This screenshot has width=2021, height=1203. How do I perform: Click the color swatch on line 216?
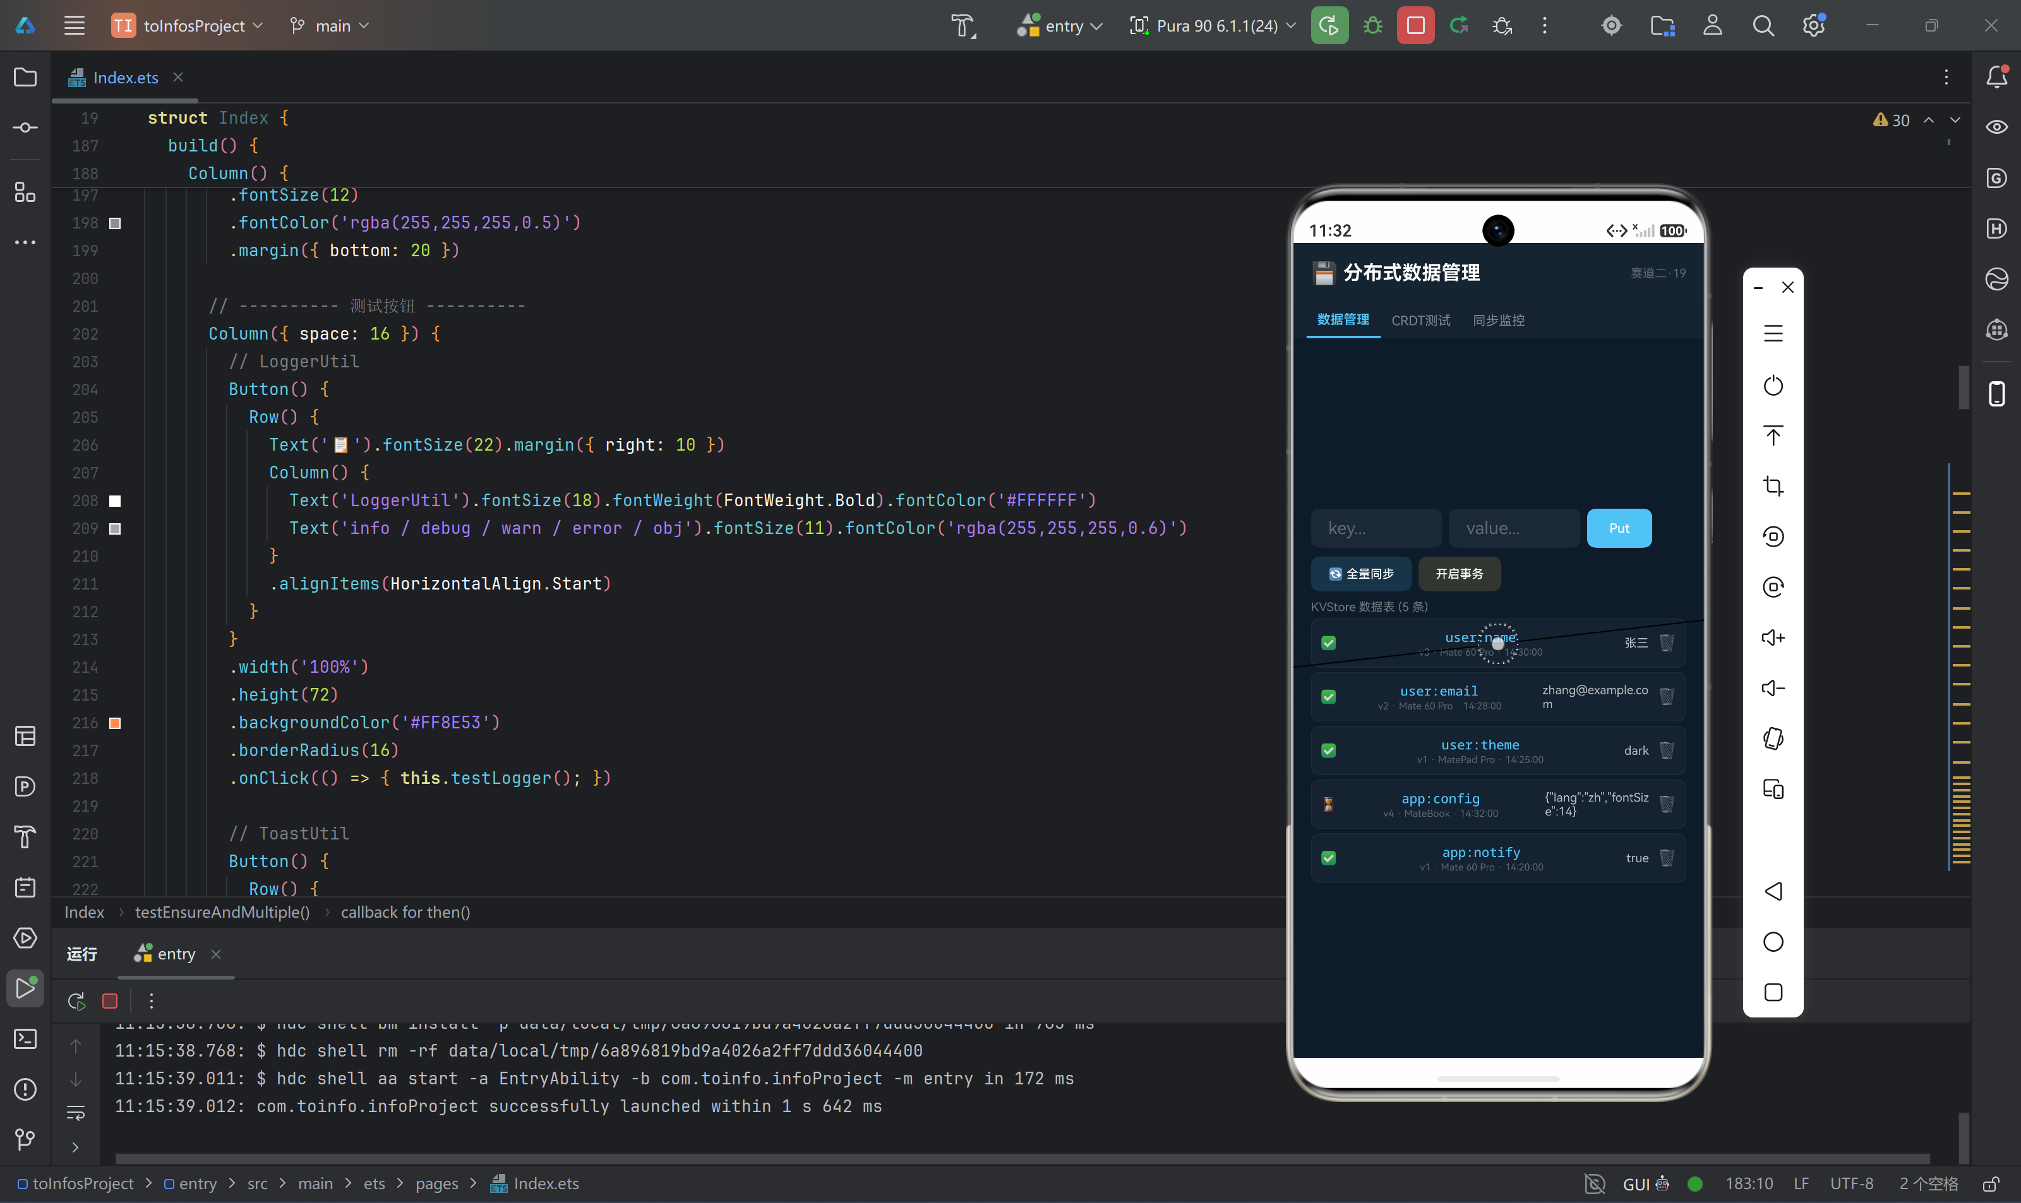coord(115,723)
